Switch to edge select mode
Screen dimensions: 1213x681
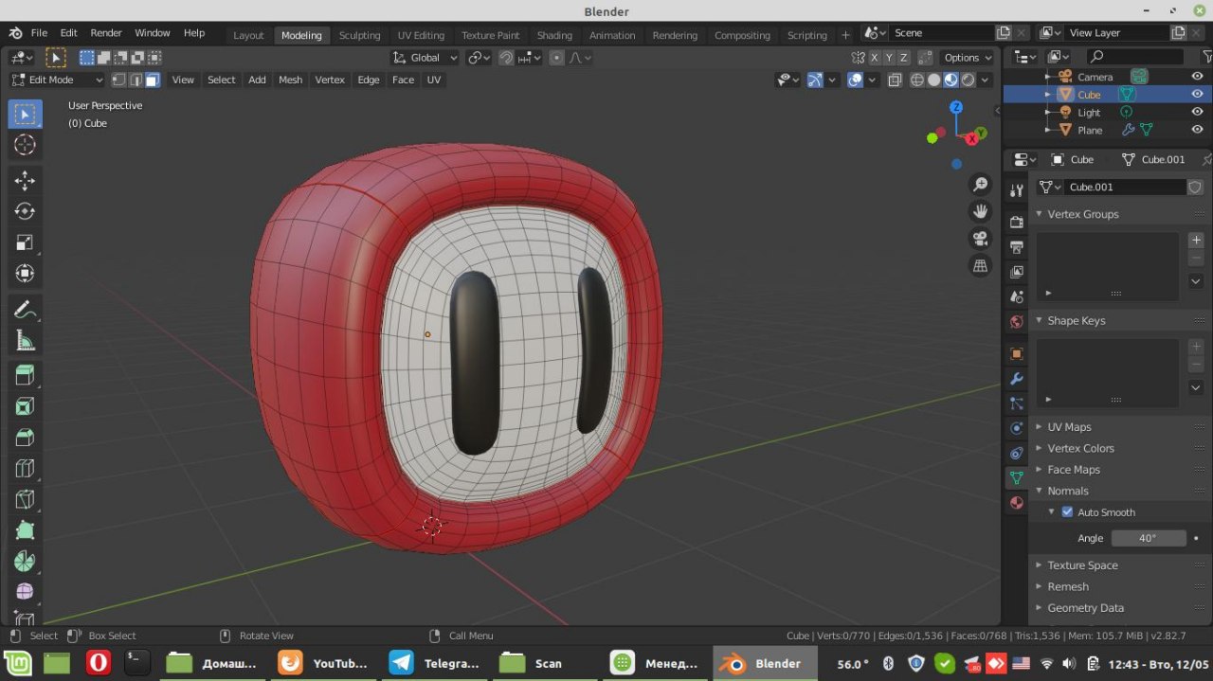[x=136, y=80]
